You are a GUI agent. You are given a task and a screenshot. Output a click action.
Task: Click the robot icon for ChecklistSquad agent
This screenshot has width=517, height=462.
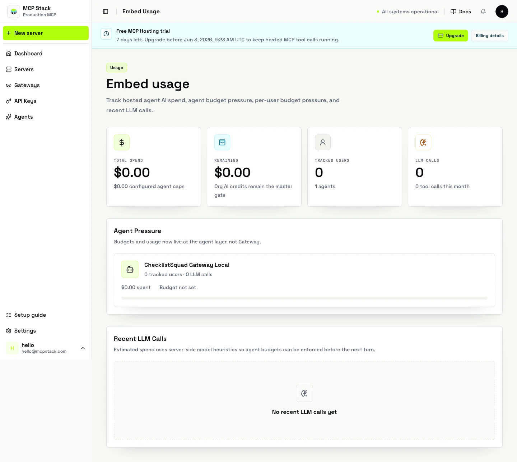pyautogui.click(x=130, y=269)
